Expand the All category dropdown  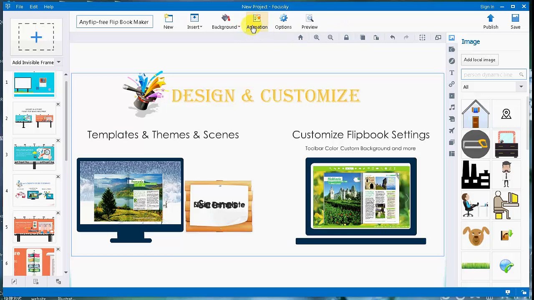pos(521,87)
